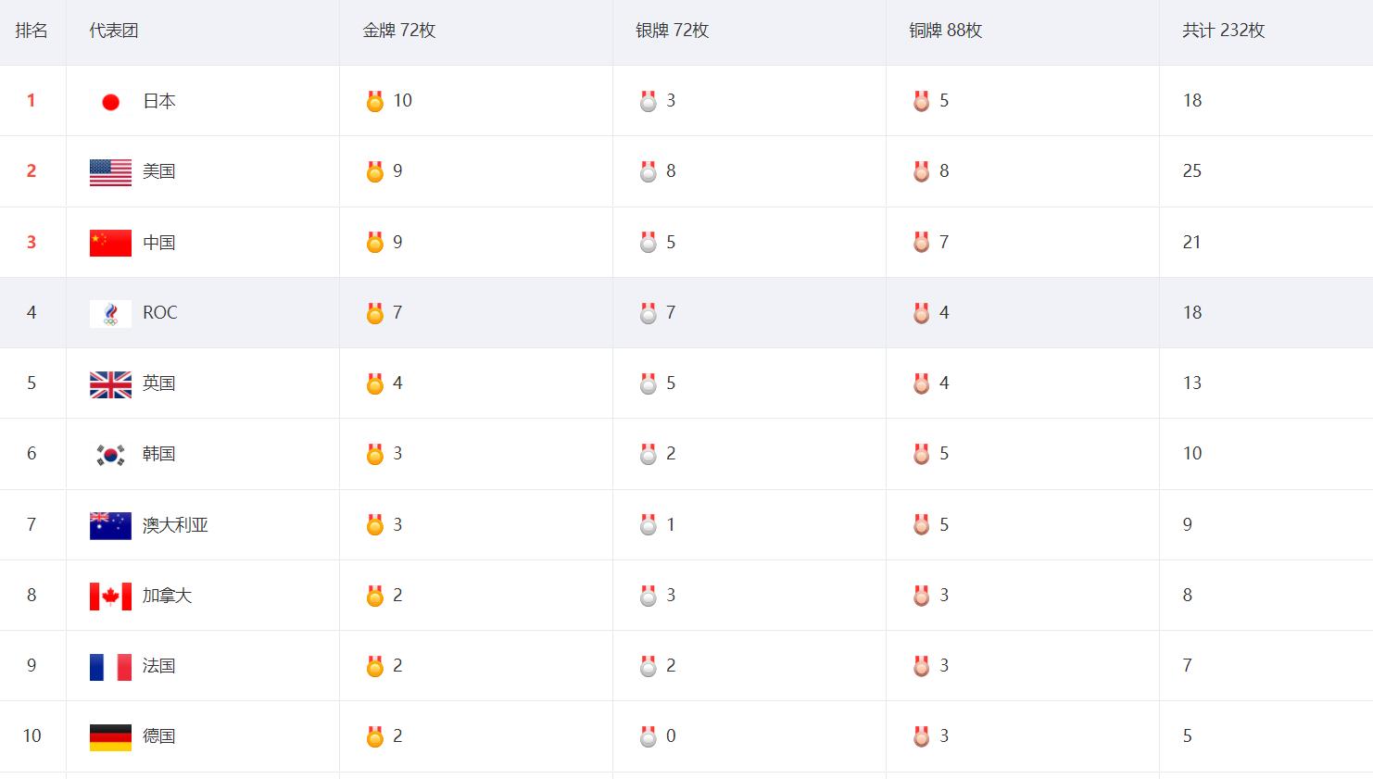Select the 加拿大 team name
The width and height of the screenshot is (1373, 779).
[168, 596]
